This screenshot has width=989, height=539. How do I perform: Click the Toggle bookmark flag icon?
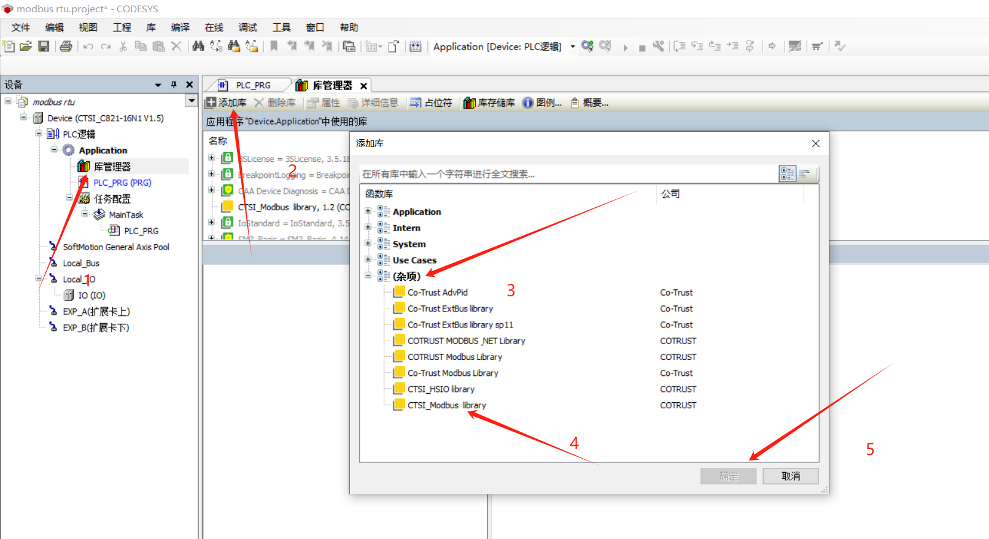tap(274, 46)
